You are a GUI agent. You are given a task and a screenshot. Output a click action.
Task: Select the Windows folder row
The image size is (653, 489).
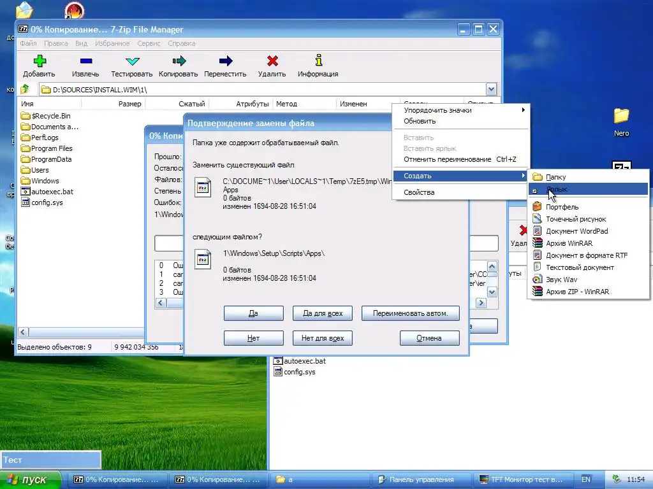click(40, 181)
